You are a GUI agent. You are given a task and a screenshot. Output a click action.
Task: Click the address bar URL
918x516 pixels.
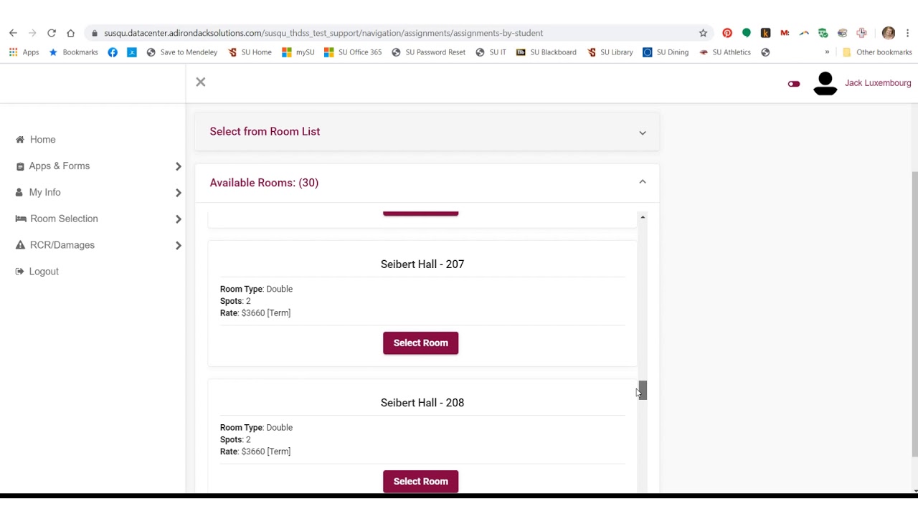[323, 33]
